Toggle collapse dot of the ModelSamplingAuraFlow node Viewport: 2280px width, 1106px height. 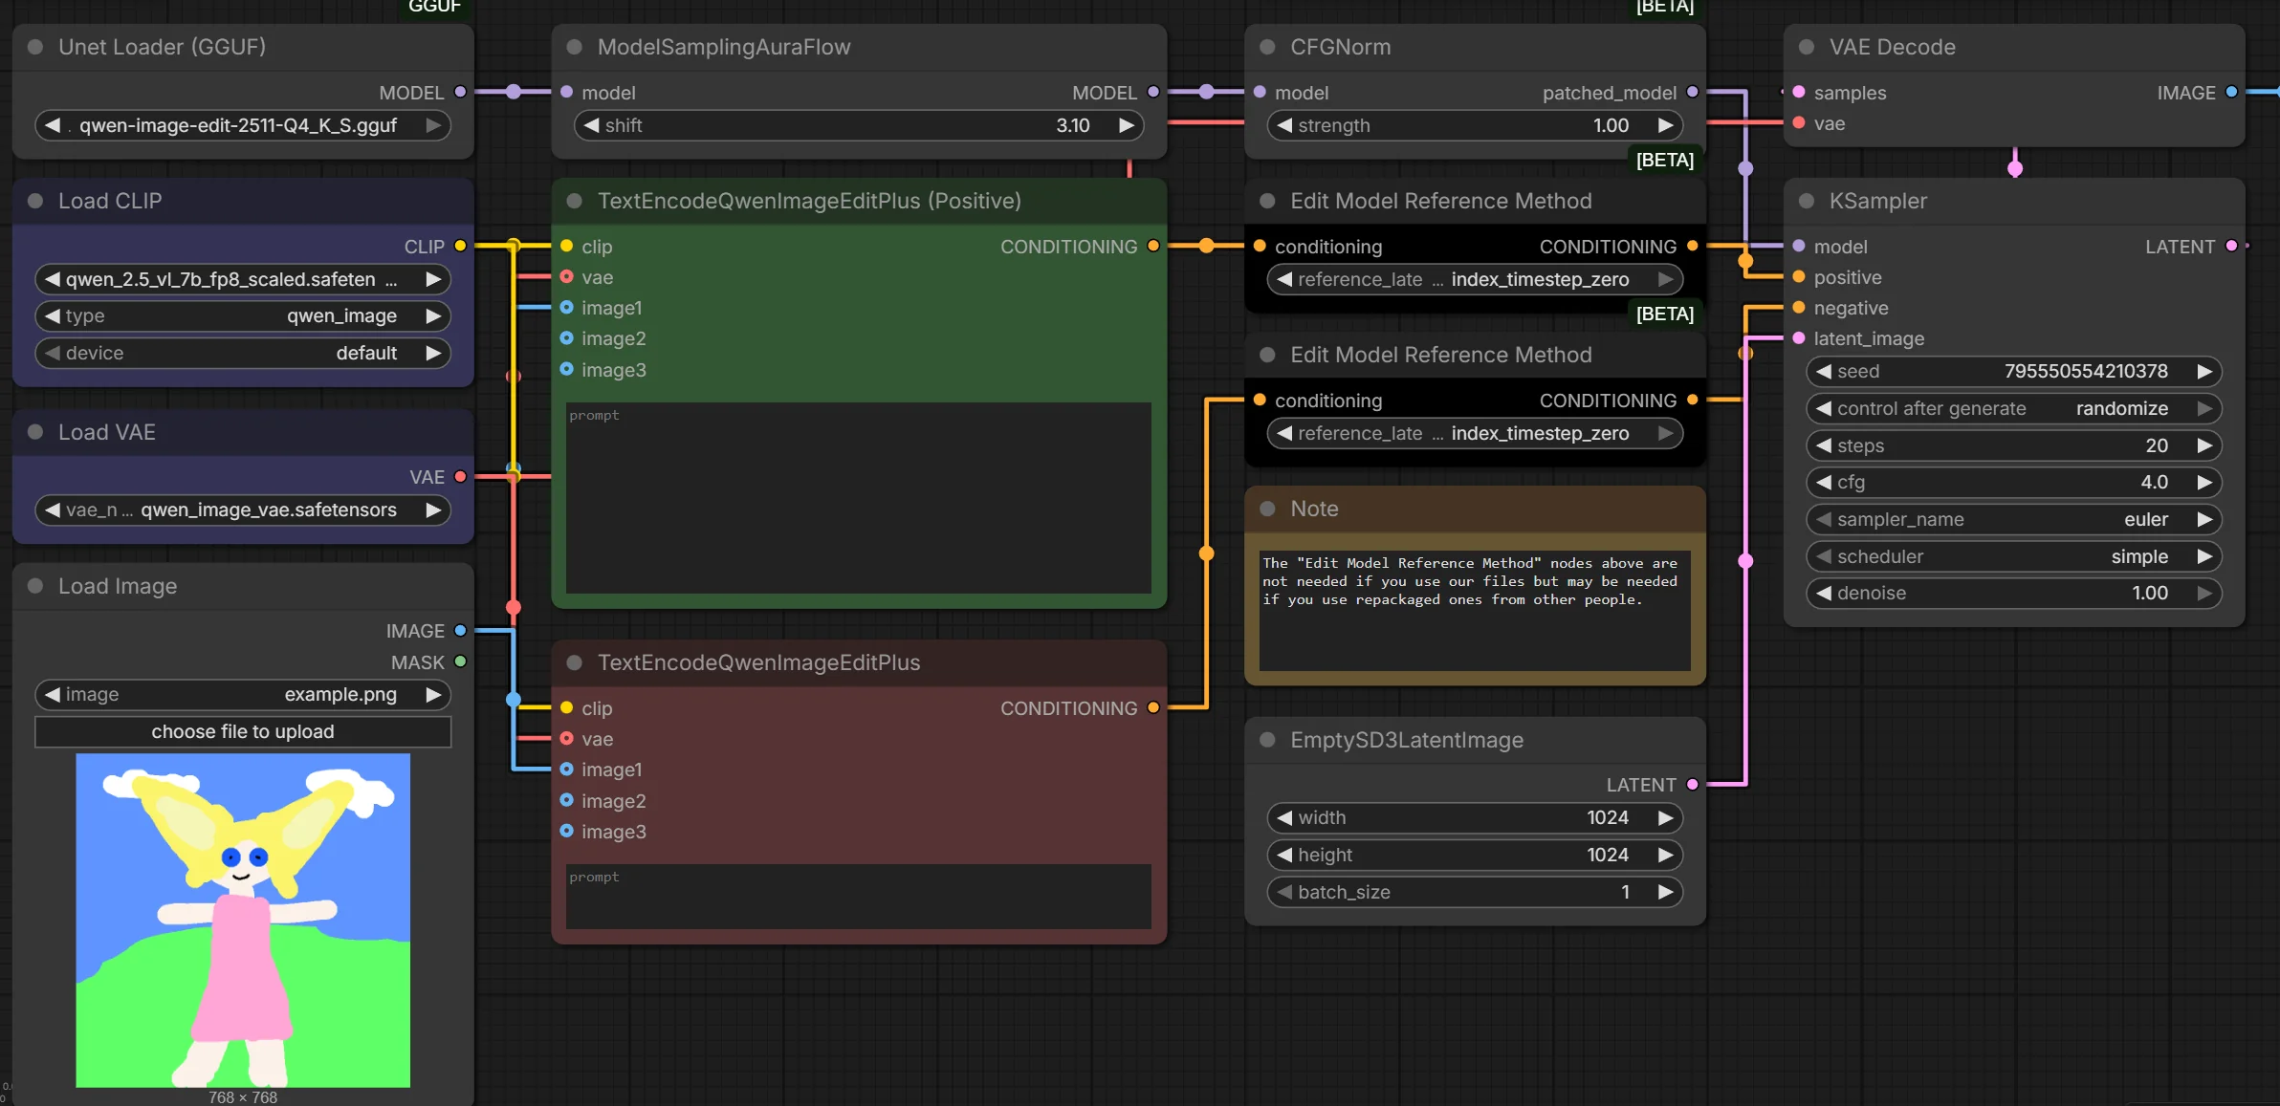coord(575,47)
